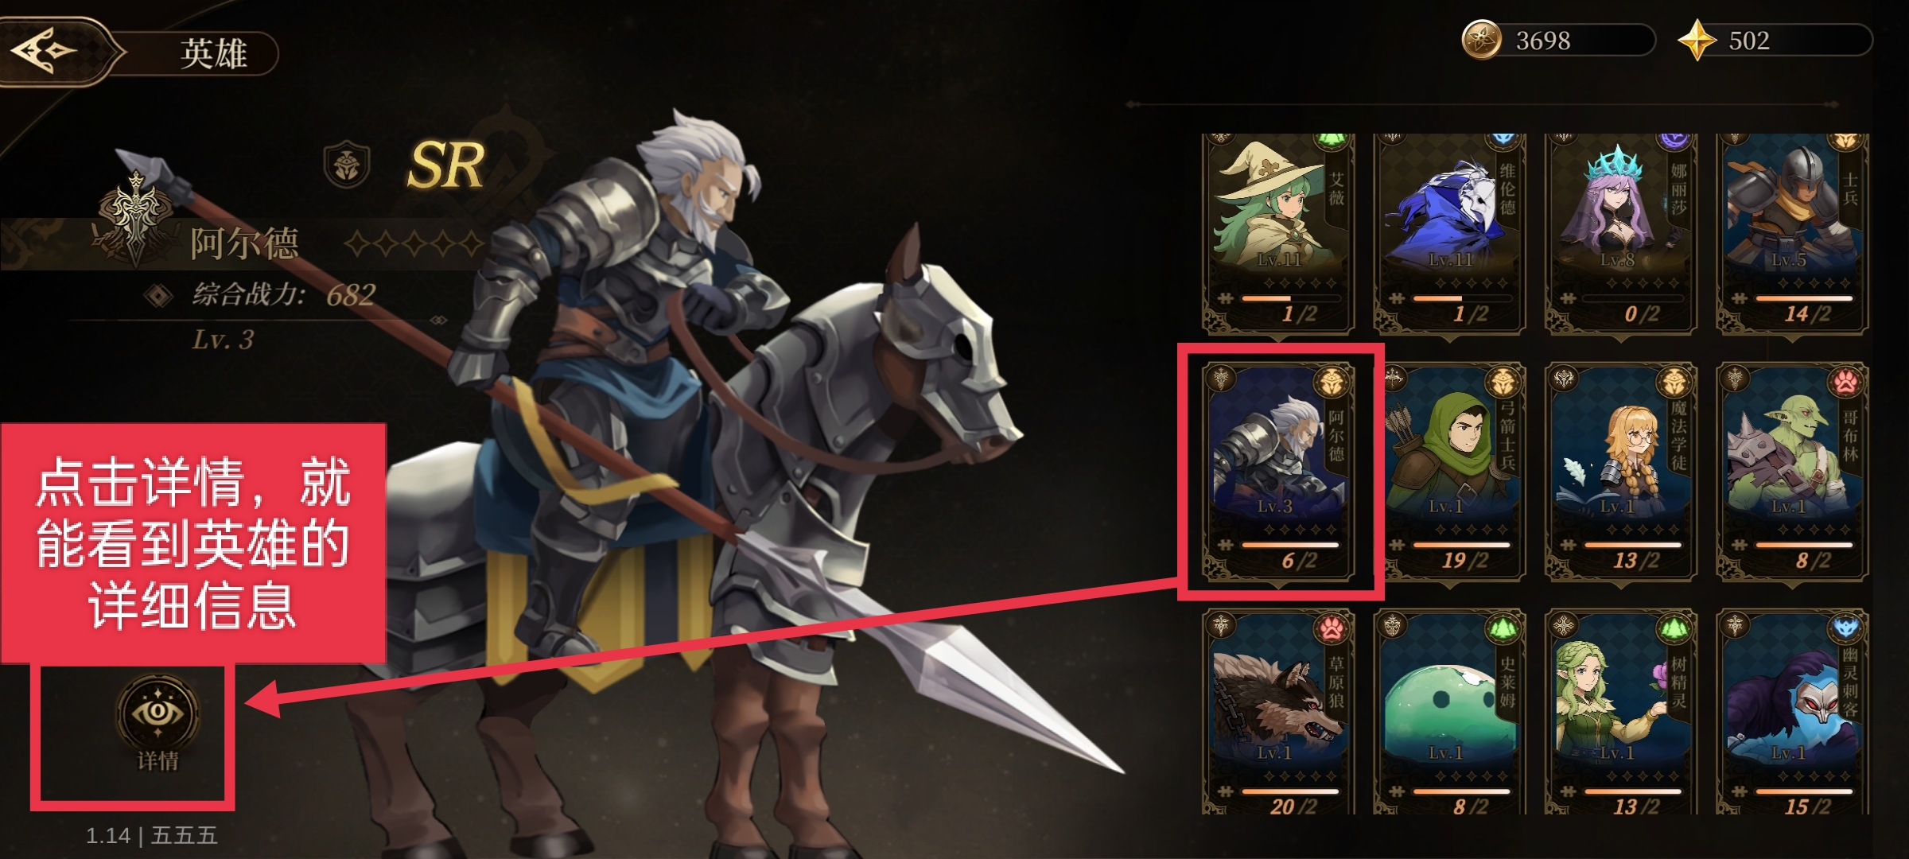Click the shield class icon beside SR
This screenshot has width=1909, height=859.
347,165
